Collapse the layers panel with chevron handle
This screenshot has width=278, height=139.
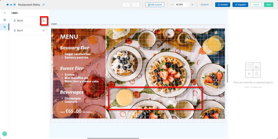(51, 79)
